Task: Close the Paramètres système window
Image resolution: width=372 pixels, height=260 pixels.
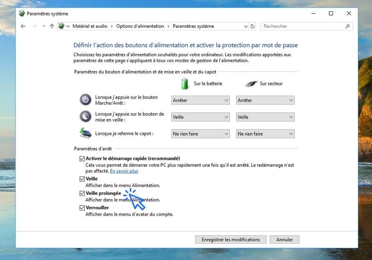Action: pyautogui.click(x=349, y=14)
